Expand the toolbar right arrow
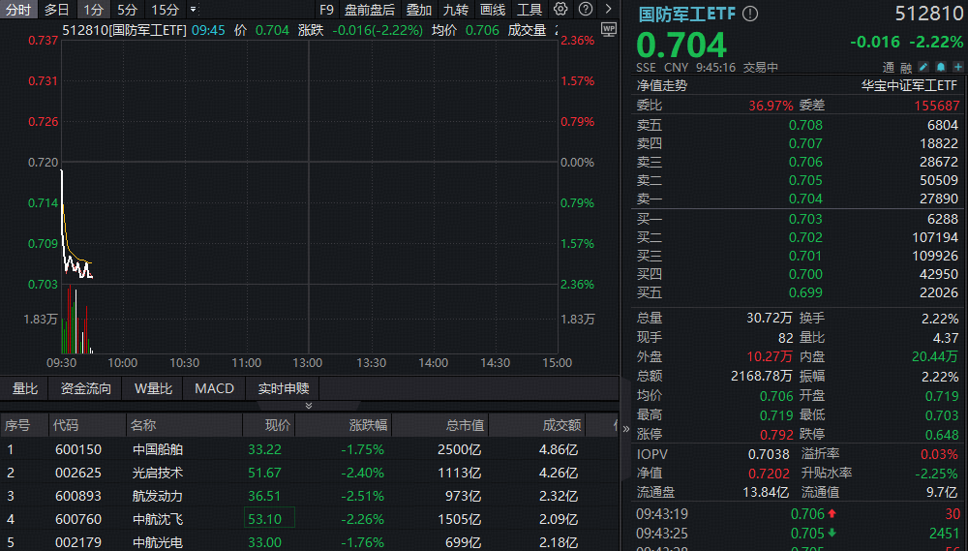This screenshot has height=551, width=968. [x=607, y=10]
